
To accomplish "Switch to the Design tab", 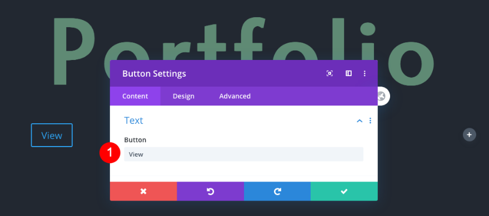I will point(183,96).
